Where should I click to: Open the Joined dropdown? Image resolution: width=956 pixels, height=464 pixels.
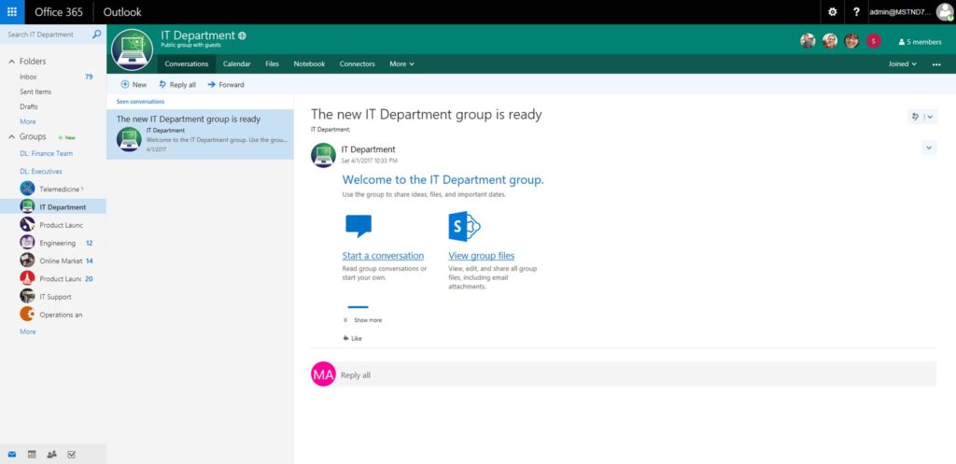pos(903,64)
